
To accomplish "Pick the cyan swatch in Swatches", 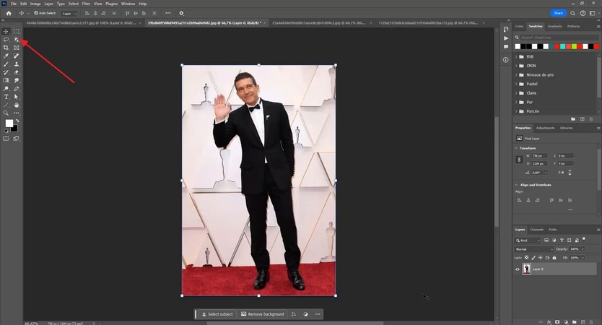I will tap(562, 46).
